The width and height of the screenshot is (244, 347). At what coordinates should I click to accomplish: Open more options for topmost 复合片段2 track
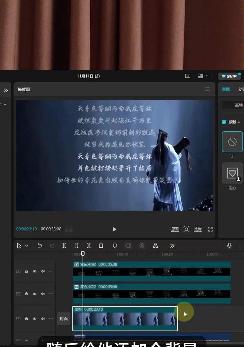pos(51,271)
